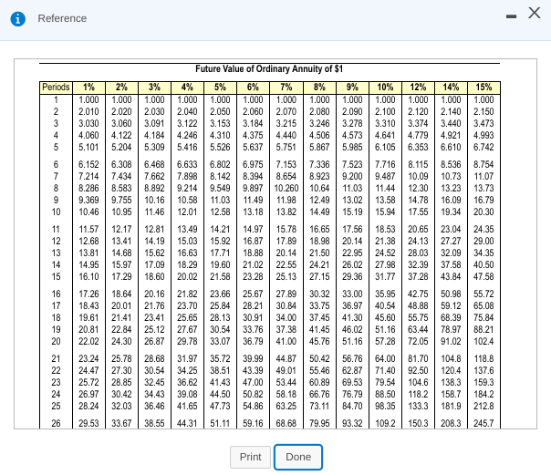Select the 2% column header
Screen dimensions: 551x475
click(121, 87)
